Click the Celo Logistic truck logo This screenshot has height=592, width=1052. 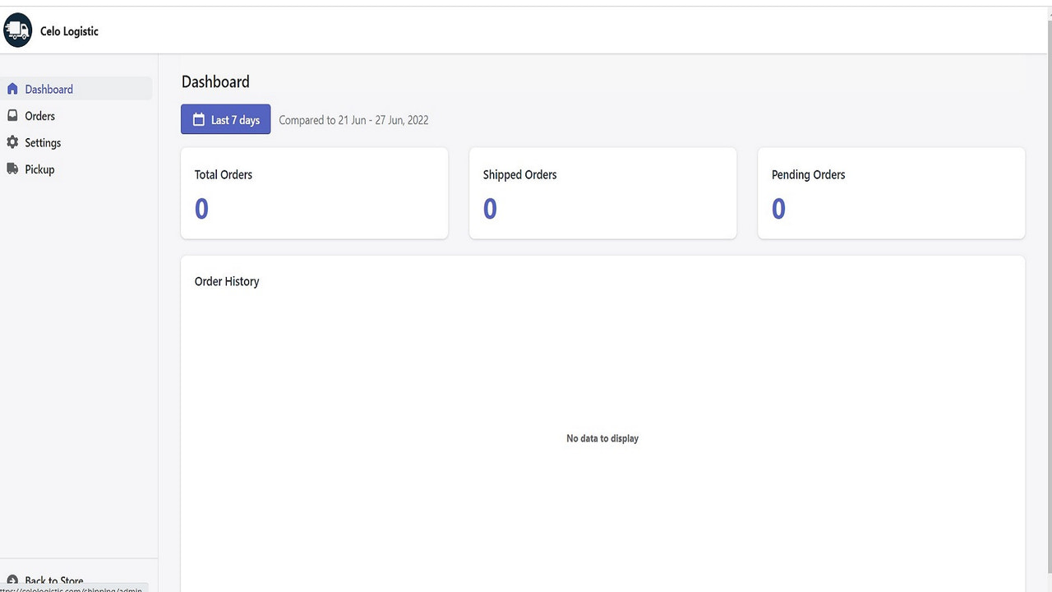click(x=17, y=30)
